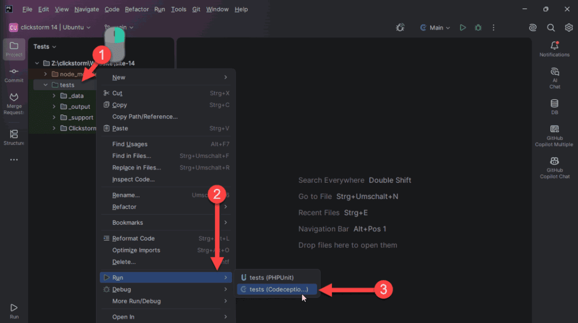Select Reformat Code in context menu
Image resolution: width=578 pixels, height=323 pixels.
coord(166,238)
